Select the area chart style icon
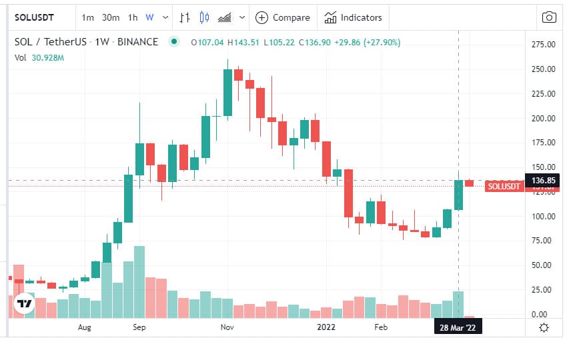Screen dimensions: 569x344 tap(225, 17)
